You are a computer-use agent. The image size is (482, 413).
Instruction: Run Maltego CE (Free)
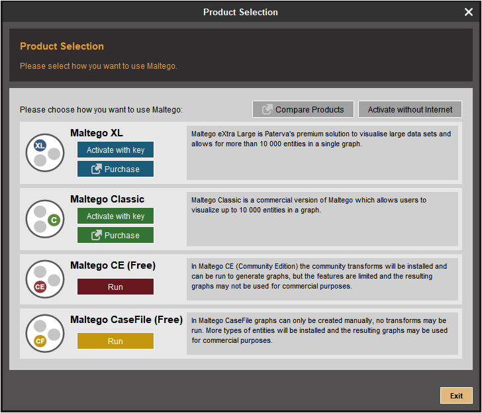(115, 287)
